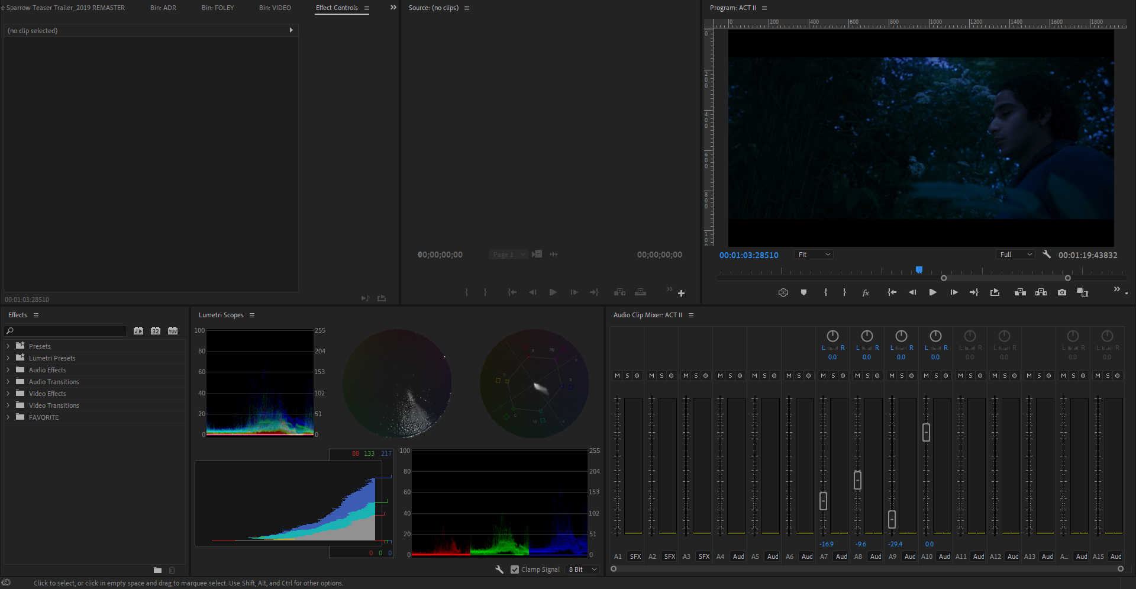The image size is (1136, 589).
Task: Open the Program: ACT II panel menu
Action: coord(764,8)
